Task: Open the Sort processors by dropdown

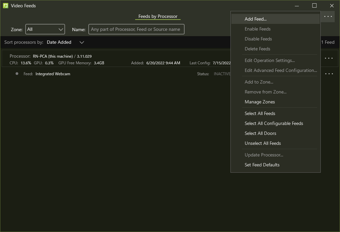Action: (65, 42)
